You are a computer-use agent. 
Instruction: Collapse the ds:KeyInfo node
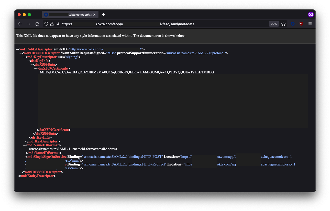click(x=28, y=61)
